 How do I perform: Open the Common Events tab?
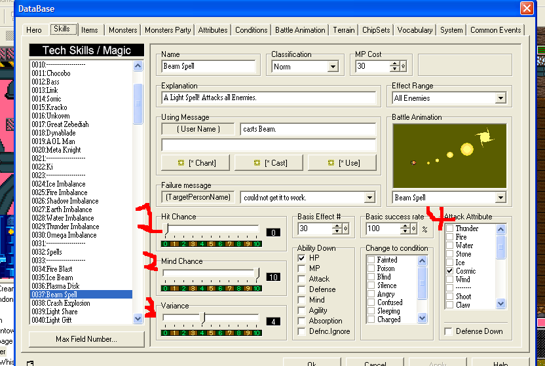496,30
